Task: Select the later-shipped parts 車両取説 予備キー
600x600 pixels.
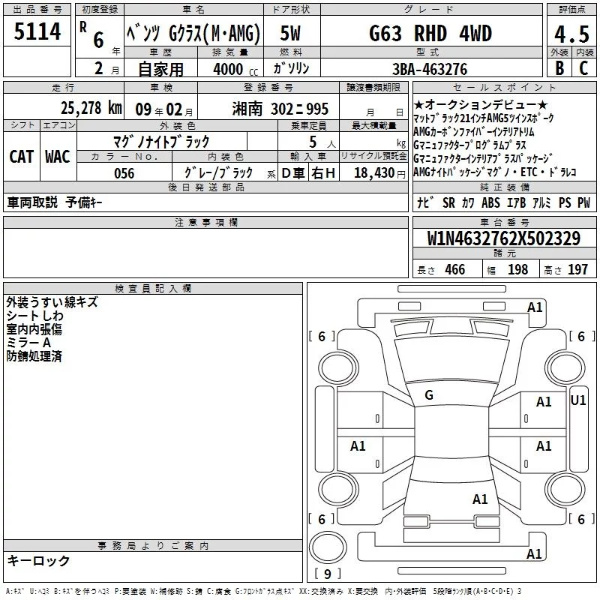Action: (55, 202)
